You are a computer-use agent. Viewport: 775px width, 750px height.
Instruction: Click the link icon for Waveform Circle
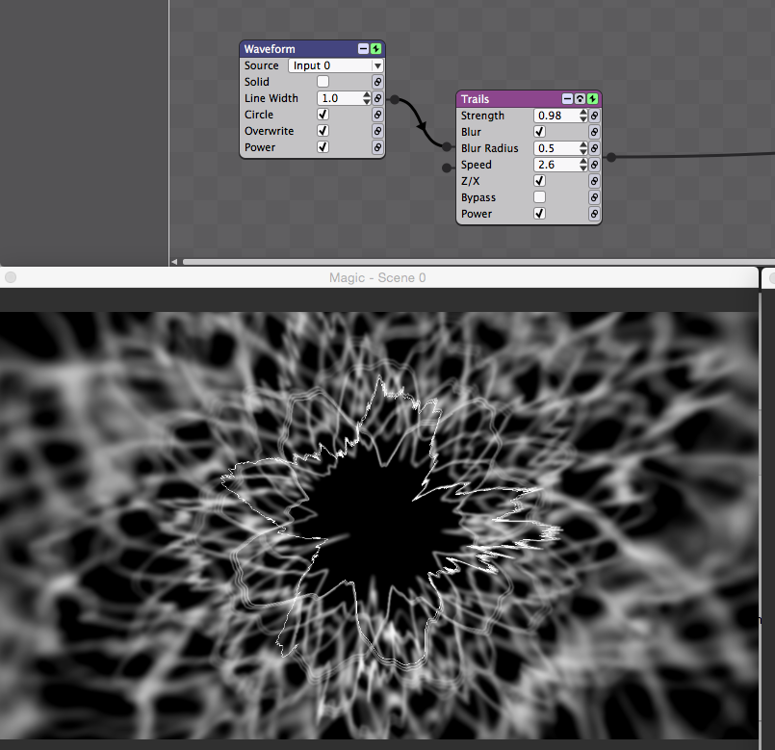[377, 115]
